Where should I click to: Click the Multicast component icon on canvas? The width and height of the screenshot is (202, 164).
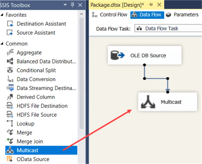tap(148, 102)
